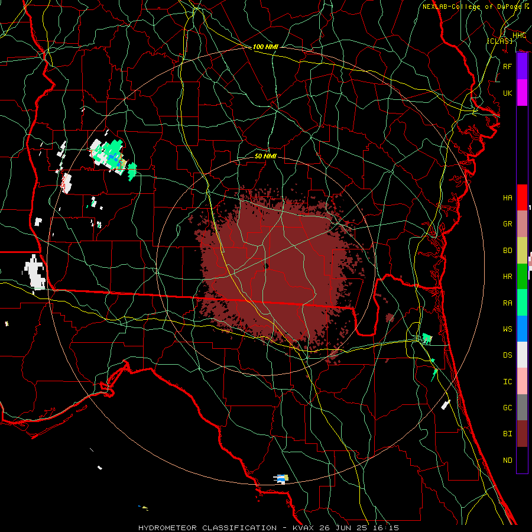
Task: Click the RF purple legend swatch
Action: (522, 66)
